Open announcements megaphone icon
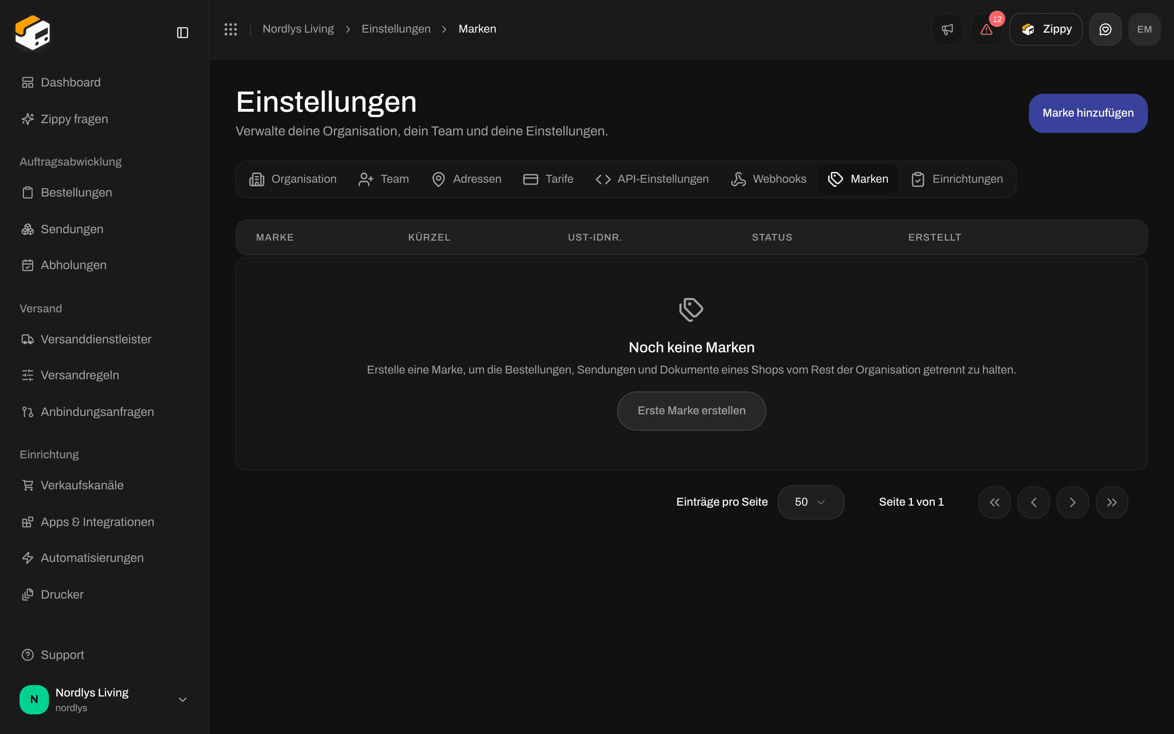Viewport: 1174px width, 734px height. [947, 29]
